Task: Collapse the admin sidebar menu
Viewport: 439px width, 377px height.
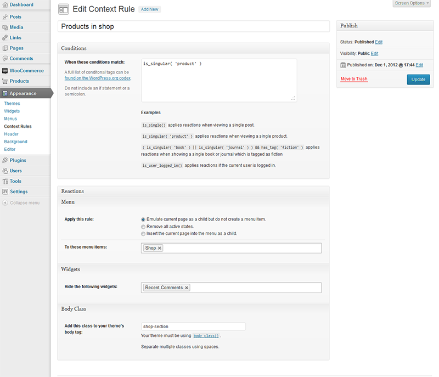Action: tap(24, 203)
